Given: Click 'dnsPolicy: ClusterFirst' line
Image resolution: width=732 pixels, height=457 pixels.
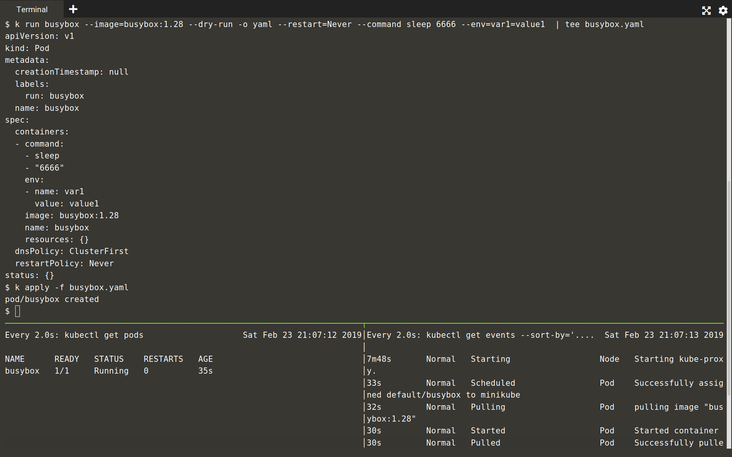Looking at the screenshot, I should [x=72, y=251].
